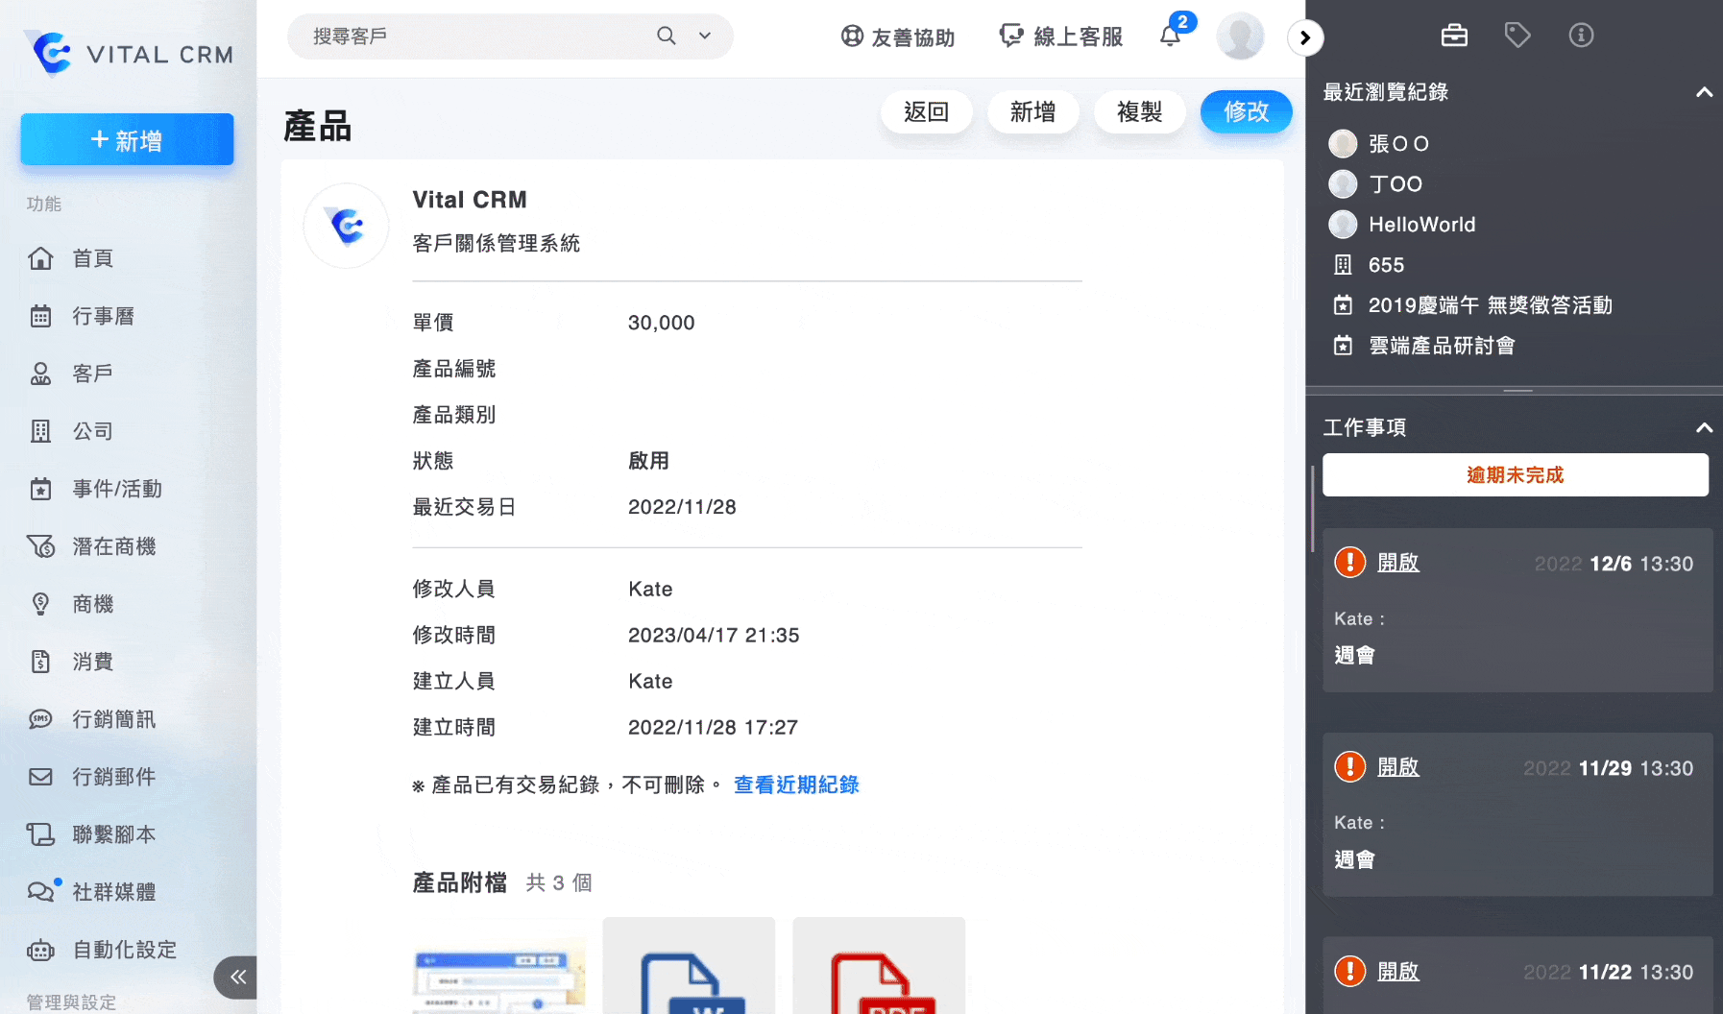Open the 潛在商機 leads icon

[40, 546]
